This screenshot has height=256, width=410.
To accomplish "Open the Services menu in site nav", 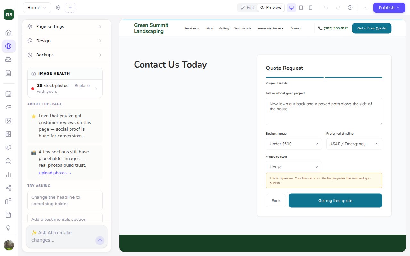I will 192,28.
